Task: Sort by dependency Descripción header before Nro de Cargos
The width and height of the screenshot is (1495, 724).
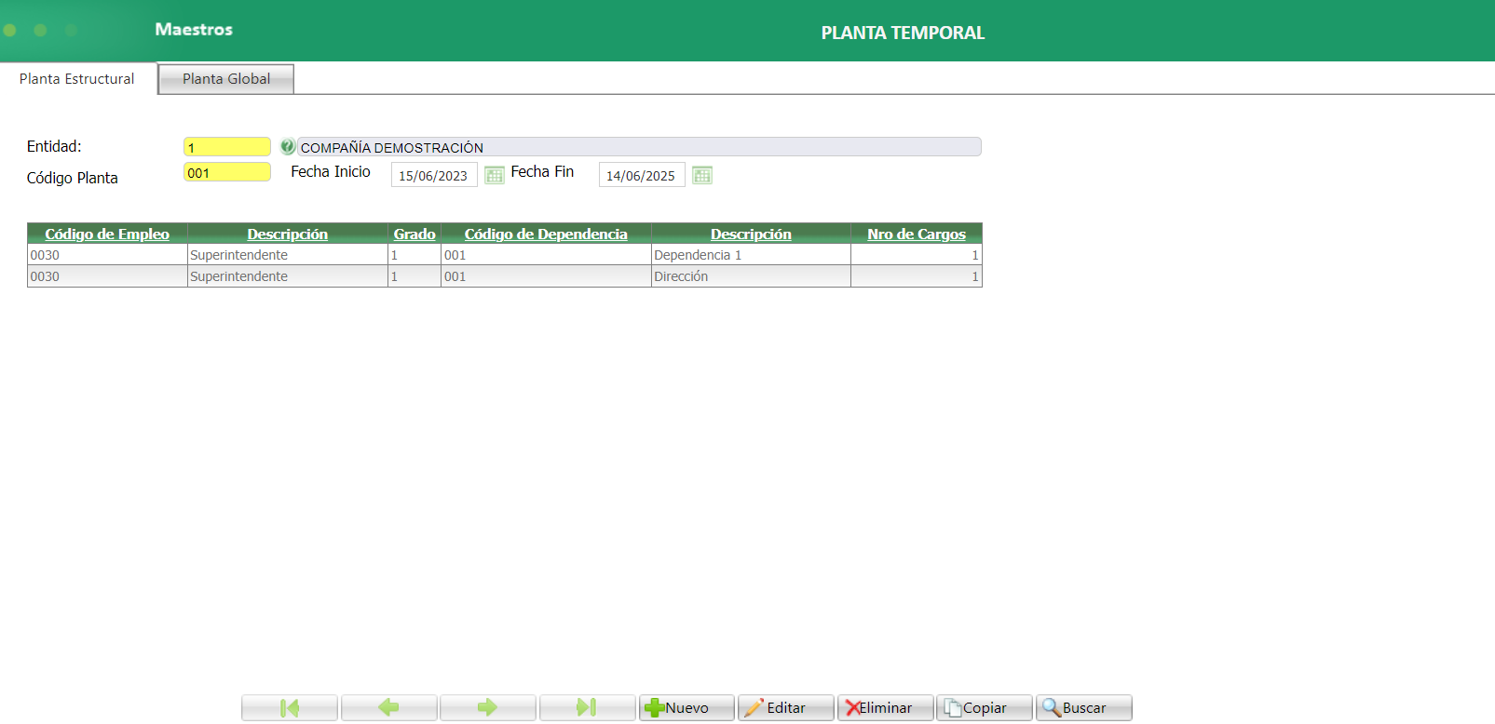Action: click(751, 235)
